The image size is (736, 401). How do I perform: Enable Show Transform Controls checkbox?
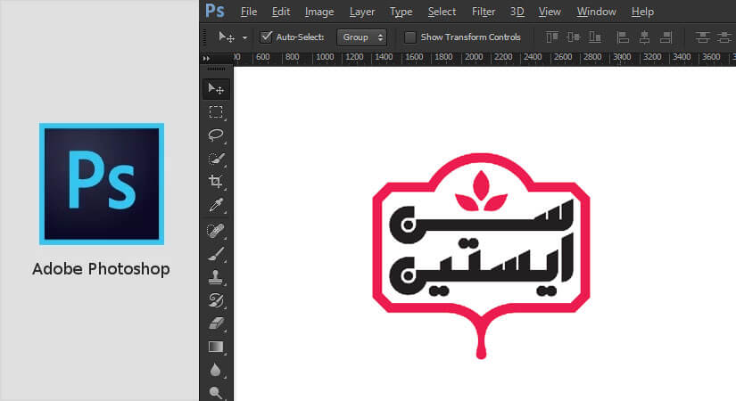[x=409, y=37]
